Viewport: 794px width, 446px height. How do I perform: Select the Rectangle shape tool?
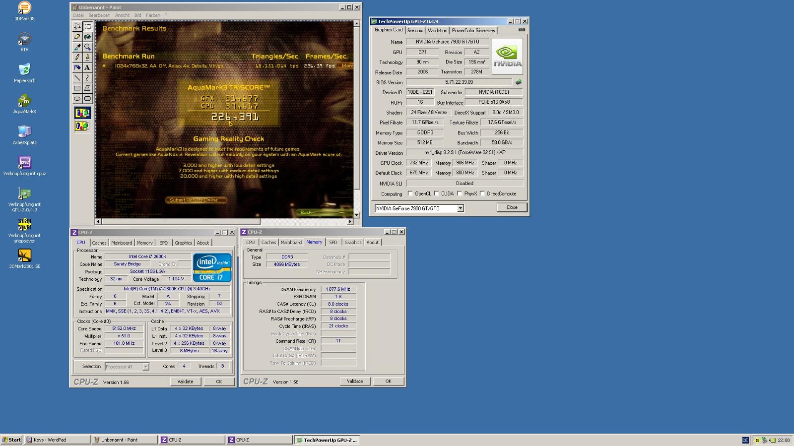(77, 88)
